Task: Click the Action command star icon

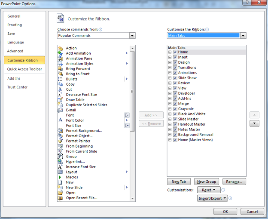Action: click(x=60, y=48)
